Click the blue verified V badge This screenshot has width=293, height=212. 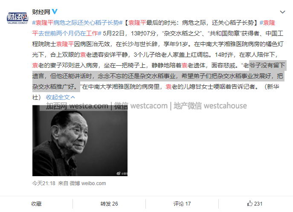[55, 12]
